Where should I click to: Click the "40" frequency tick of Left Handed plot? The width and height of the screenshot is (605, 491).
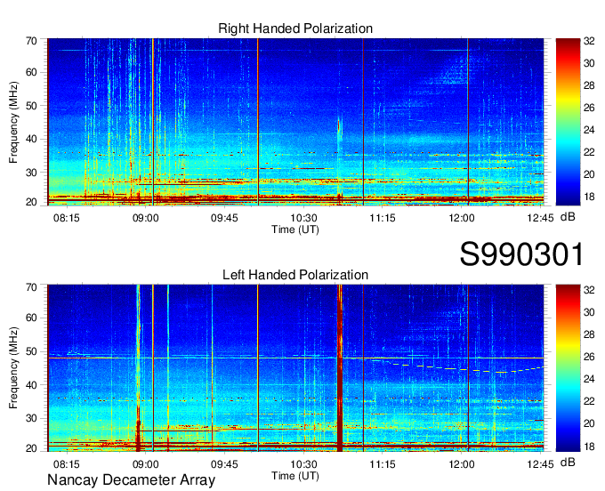[31, 385]
